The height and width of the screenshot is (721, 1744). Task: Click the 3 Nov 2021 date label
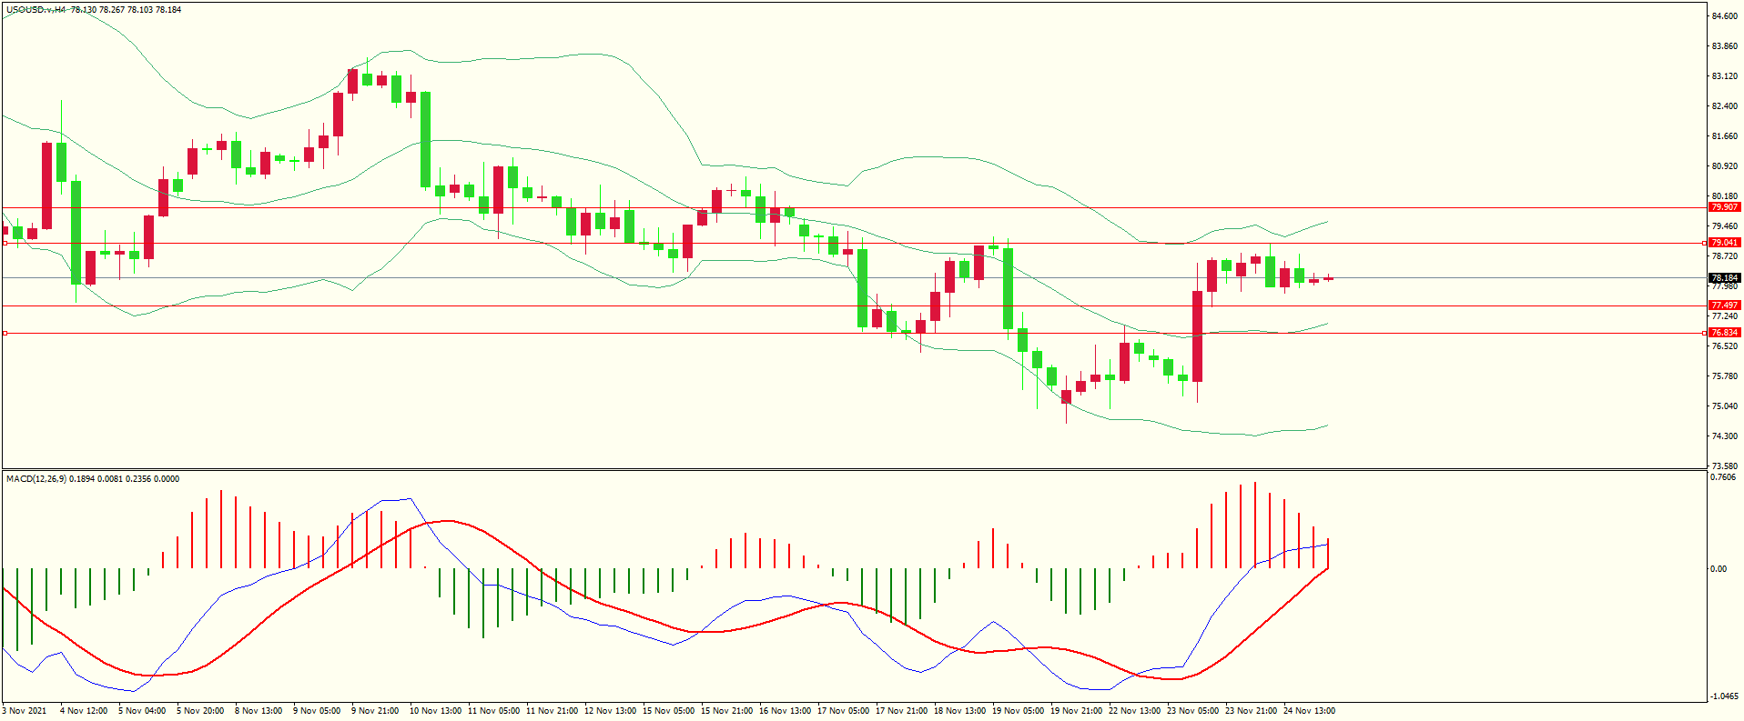point(25,711)
